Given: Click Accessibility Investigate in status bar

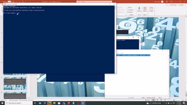Looking at the screenshot, I should point(26,100).
